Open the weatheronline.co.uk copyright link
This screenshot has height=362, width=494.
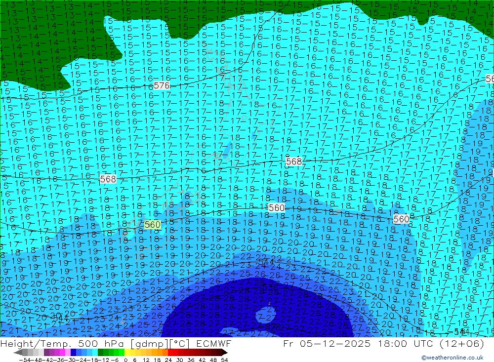point(452,358)
